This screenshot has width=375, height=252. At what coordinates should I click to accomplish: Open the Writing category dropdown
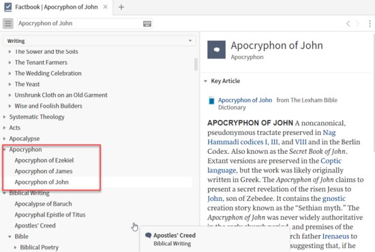(100, 41)
